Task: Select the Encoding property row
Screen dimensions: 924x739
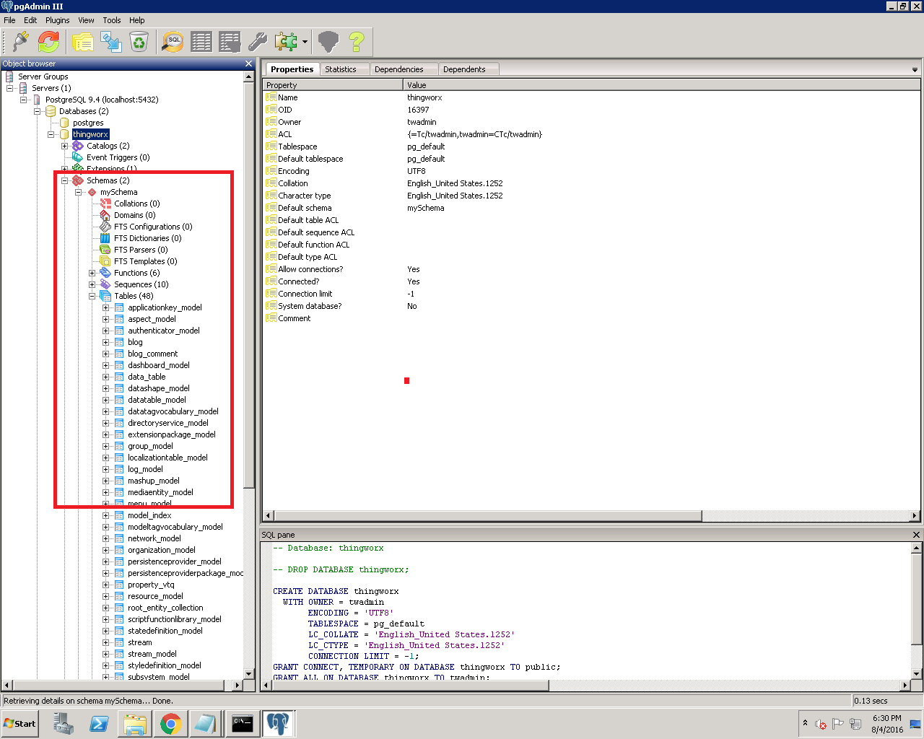Action: (x=592, y=171)
